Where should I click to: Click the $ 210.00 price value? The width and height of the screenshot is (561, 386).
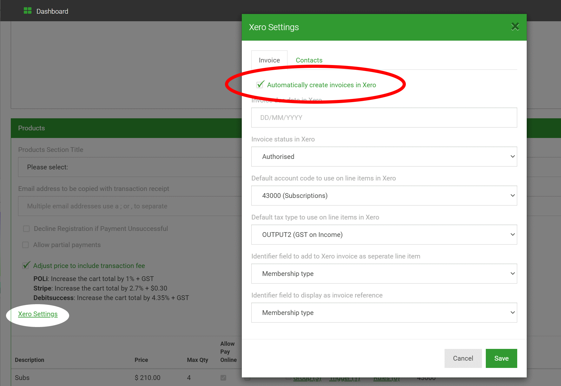click(148, 378)
